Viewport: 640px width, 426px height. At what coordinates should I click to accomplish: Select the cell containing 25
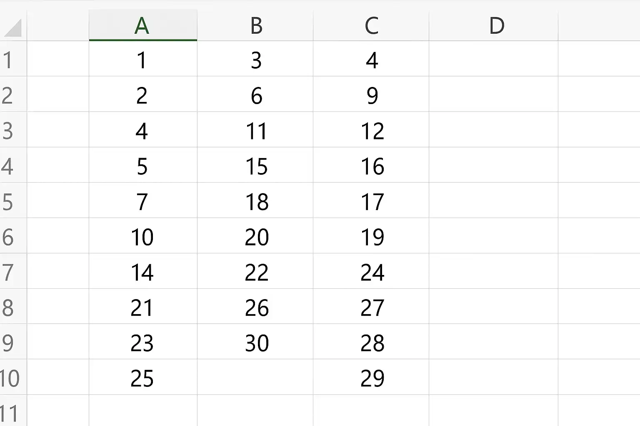142,379
